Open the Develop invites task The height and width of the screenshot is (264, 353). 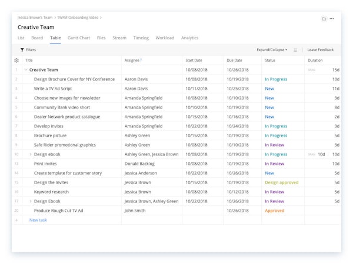[49, 126]
